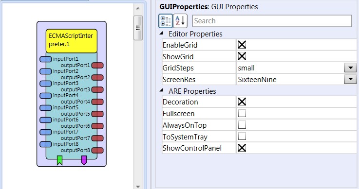The image size is (359, 189).
Task: Click the purple event trigger port
Action: coord(84,160)
